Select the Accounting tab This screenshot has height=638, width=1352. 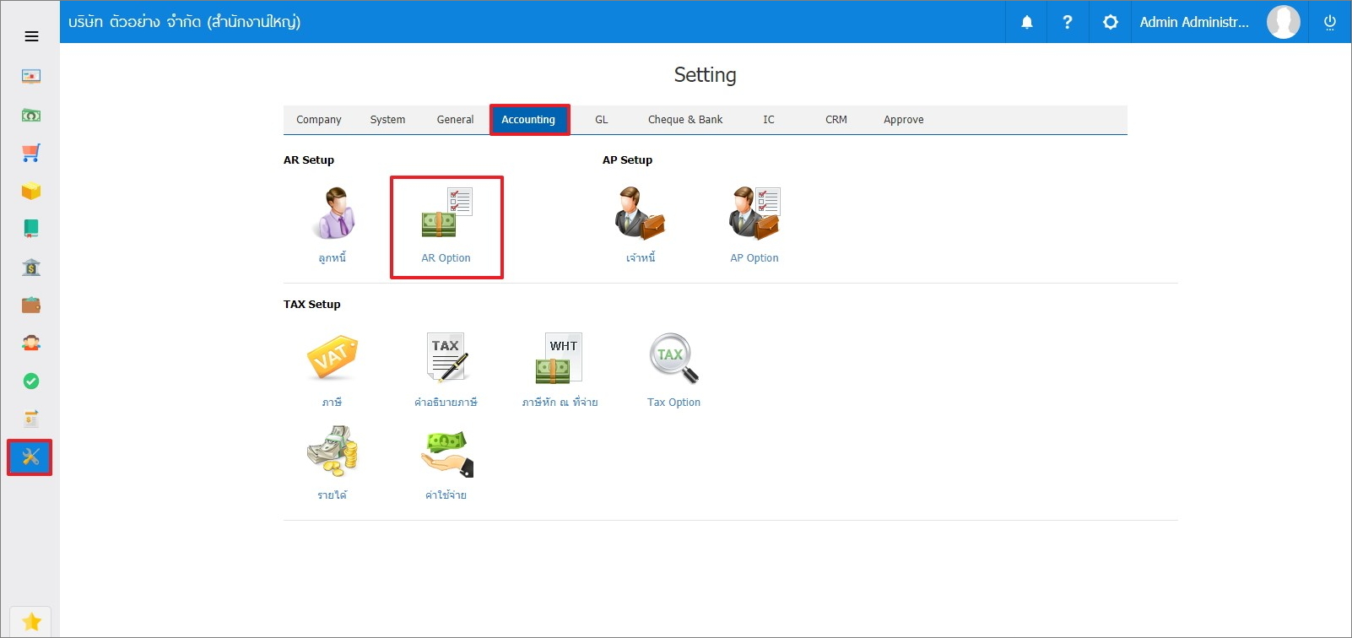pyautogui.click(x=529, y=120)
